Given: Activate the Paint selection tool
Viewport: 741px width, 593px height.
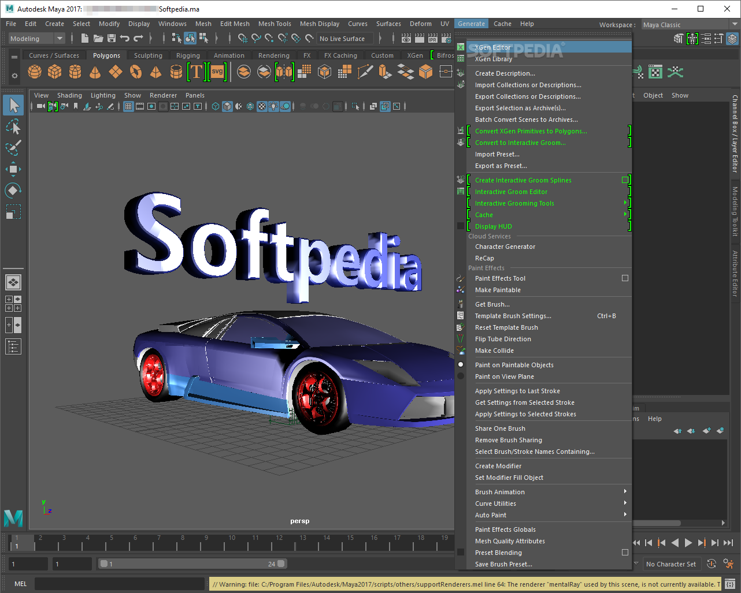Looking at the screenshot, I should pyautogui.click(x=13, y=147).
